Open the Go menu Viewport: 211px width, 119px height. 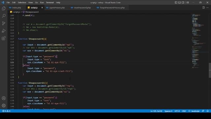(37, 3)
